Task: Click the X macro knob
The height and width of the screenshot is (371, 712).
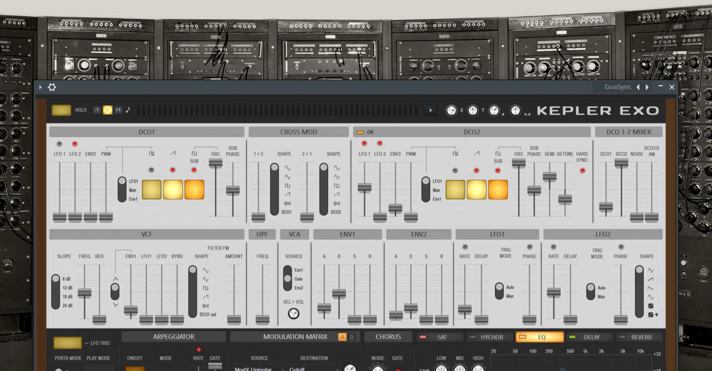Action: [x=451, y=111]
